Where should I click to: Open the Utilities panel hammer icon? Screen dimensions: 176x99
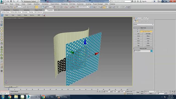[147, 18]
